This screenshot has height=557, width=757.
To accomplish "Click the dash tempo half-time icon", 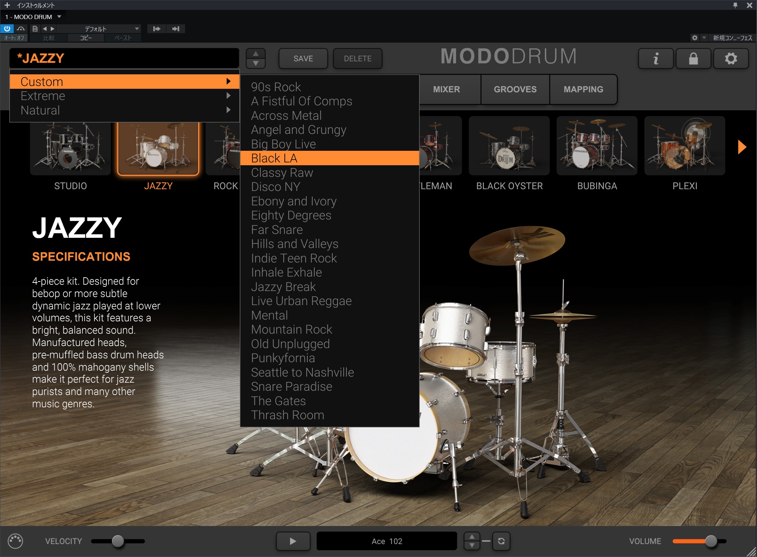I will [x=486, y=541].
